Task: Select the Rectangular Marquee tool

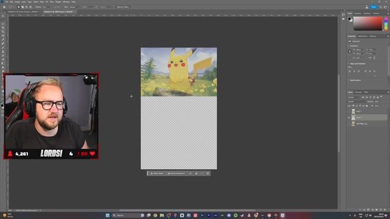Action: 3,19
